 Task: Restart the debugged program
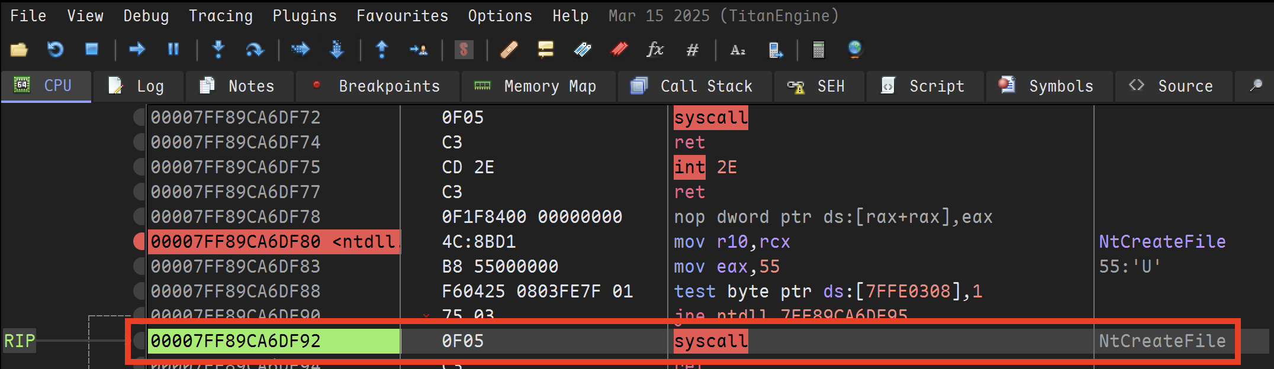pos(55,50)
